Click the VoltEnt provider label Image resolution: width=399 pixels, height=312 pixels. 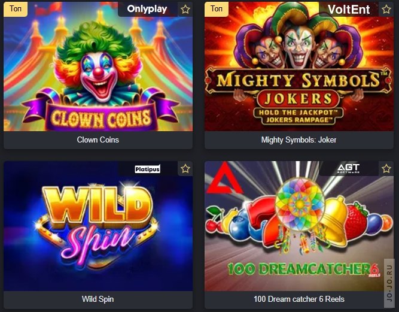pyautogui.click(x=349, y=10)
